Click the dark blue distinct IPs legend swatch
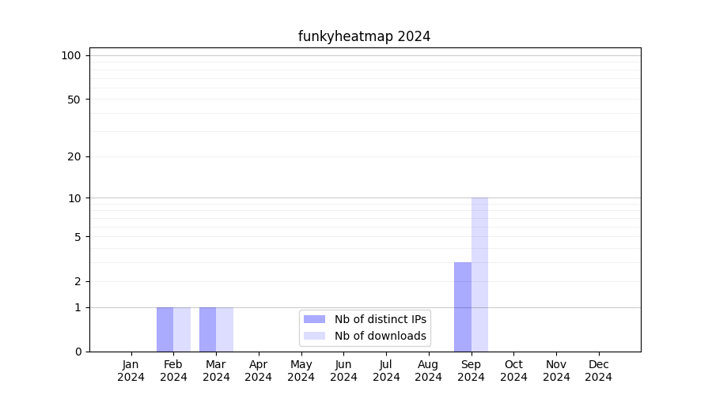712x395 pixels. pyautogui.click(x=314, y=319)
